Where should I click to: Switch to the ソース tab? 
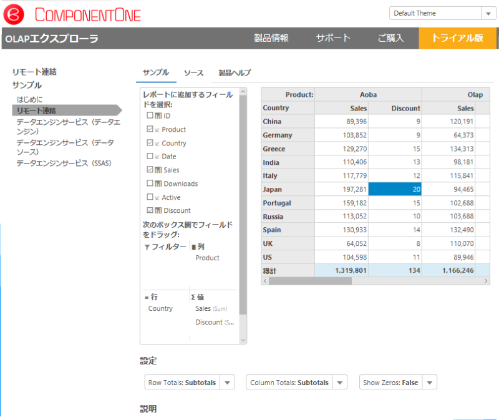click(193, 73)
